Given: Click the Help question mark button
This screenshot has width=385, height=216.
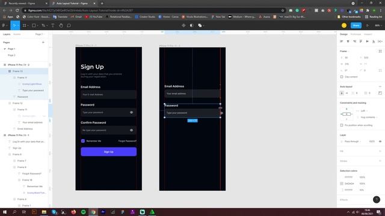Looking at the screenshot, I should coord(377,200).
